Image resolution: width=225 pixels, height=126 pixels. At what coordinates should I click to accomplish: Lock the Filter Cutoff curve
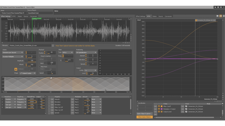coord(159,107)
